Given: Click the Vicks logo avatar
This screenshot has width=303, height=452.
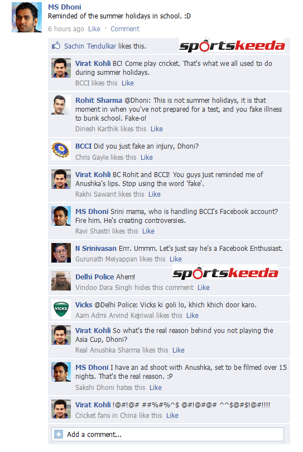Looking at the screenshot, I should (x=61, y=309).
